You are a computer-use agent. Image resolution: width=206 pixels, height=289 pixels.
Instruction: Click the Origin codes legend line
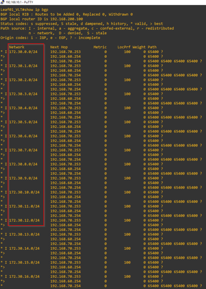(50, 38)
